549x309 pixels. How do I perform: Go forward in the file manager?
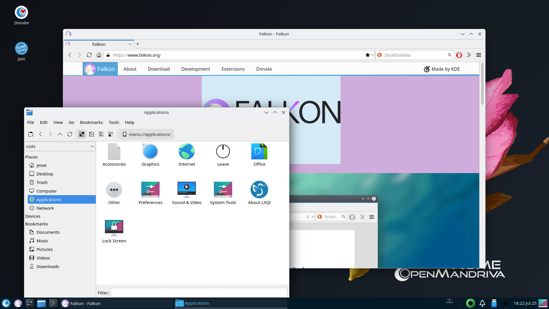(50, 134)
